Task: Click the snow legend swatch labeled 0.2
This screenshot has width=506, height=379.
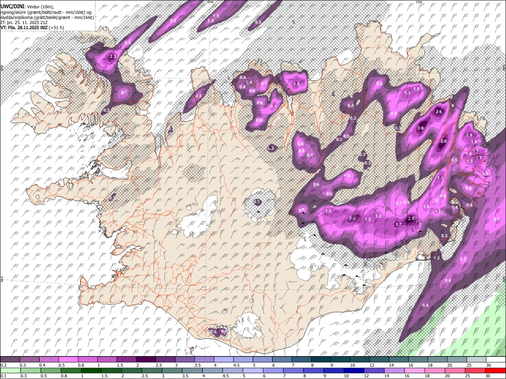Action: [10, 360]
